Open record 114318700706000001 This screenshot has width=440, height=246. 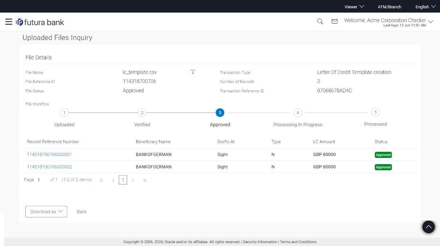coord(49,154)
